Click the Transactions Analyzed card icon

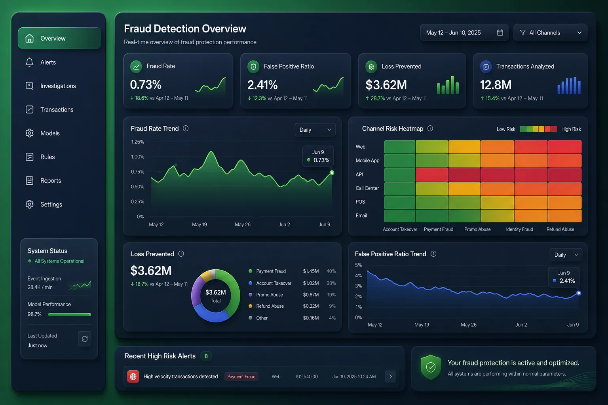[486, 66]
